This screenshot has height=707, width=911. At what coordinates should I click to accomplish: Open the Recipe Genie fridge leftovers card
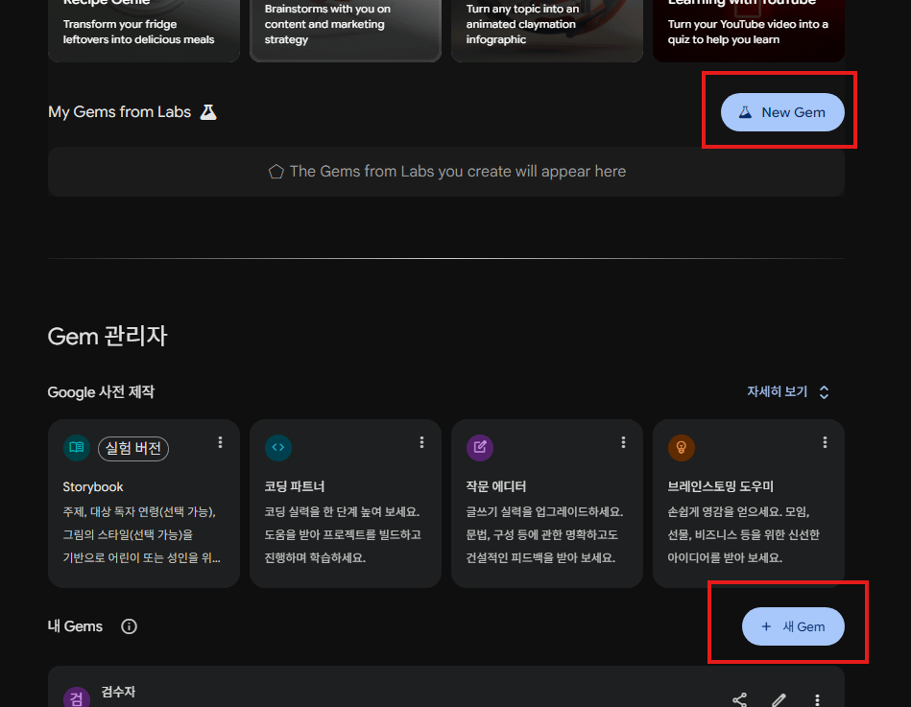tap(143, 31)
